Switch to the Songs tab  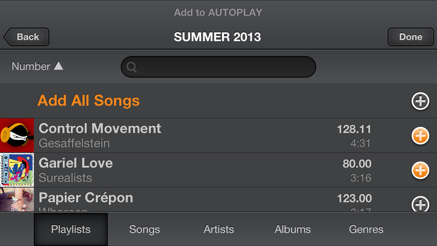[x=144, y=229]
